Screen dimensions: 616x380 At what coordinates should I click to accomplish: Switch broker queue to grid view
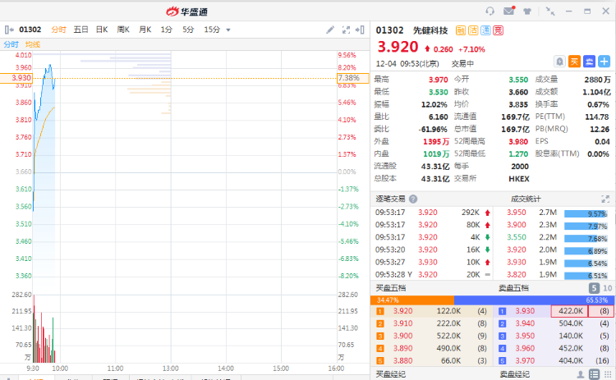click(607, 374)
